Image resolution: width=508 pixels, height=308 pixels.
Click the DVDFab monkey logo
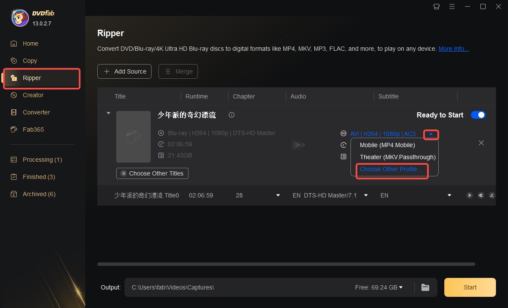click(x=20, y=18)
